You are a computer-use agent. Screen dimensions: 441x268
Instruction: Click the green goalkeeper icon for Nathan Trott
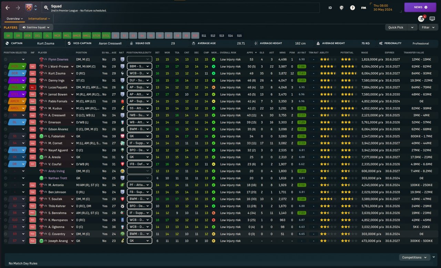click(x=41, y=178)
